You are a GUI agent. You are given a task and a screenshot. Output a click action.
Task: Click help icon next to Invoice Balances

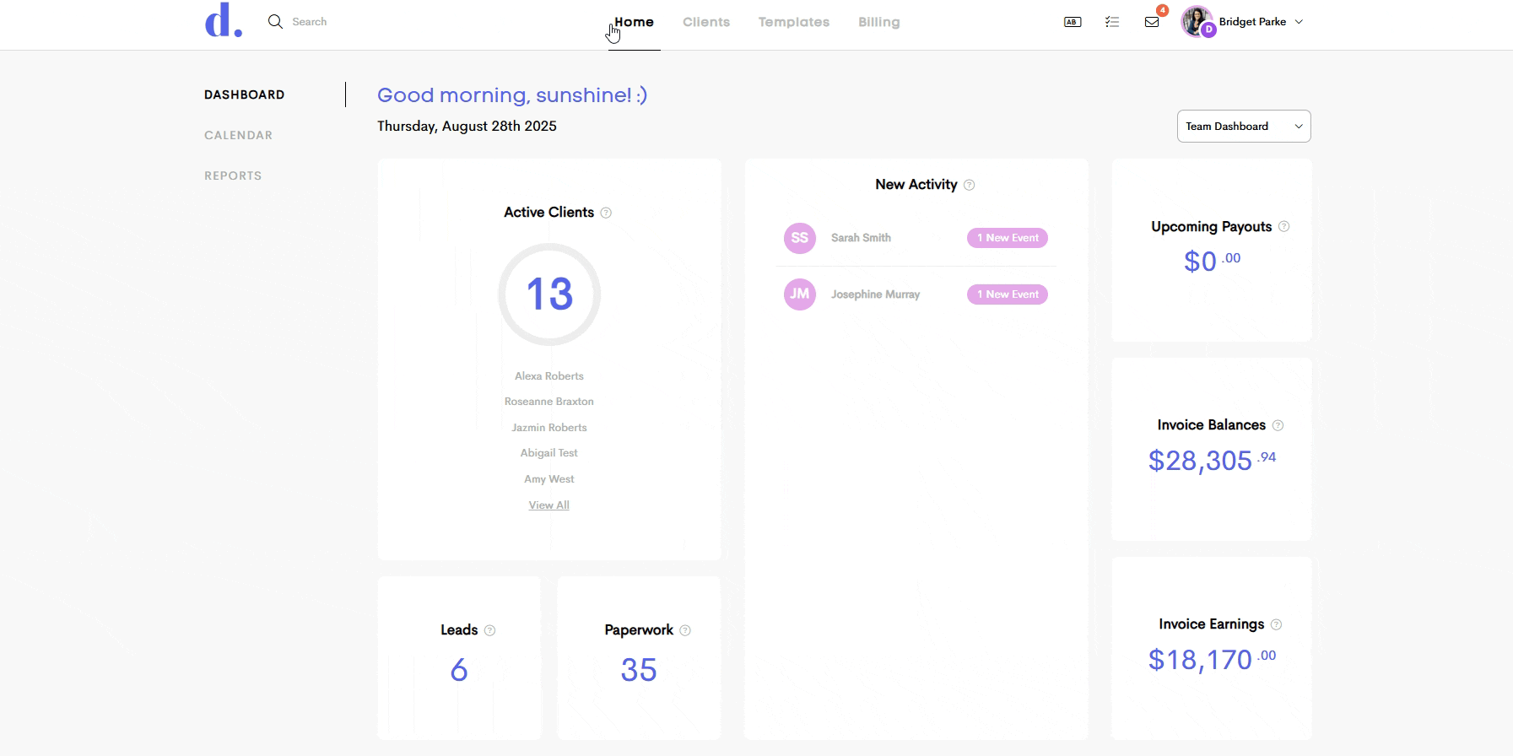pos(1278,425)
